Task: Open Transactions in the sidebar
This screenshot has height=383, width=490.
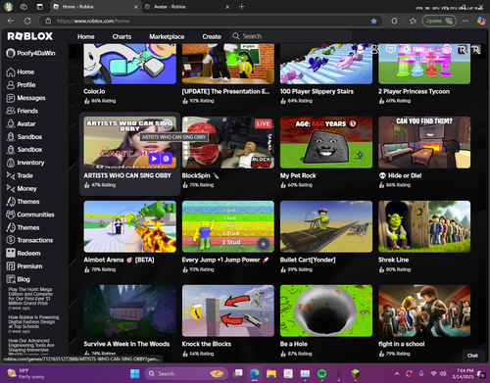Action: coord(29,240)
